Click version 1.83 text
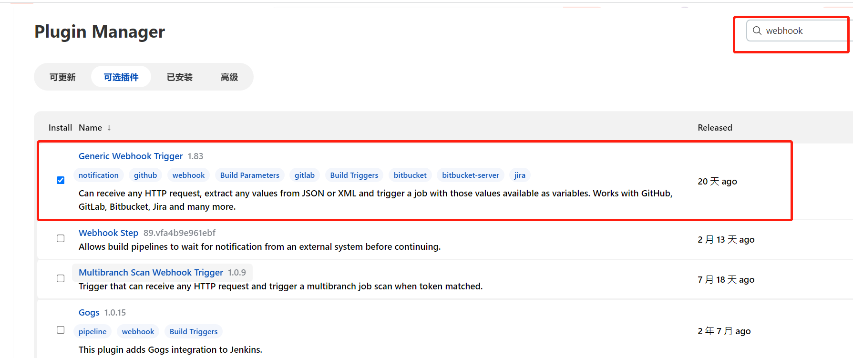Image resolution: width=853 pixels, height=358 pixels. 195,156
